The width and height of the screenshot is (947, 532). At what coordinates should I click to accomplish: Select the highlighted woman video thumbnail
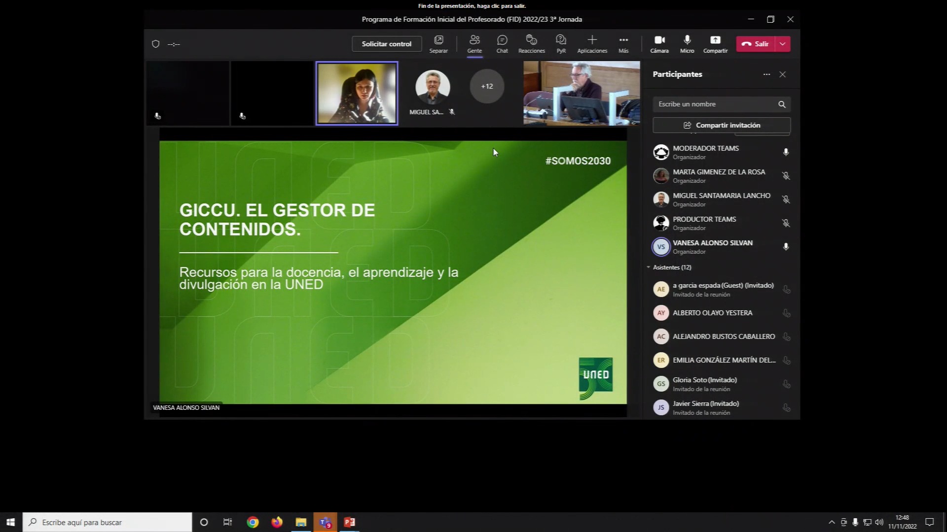pos(357,93)
